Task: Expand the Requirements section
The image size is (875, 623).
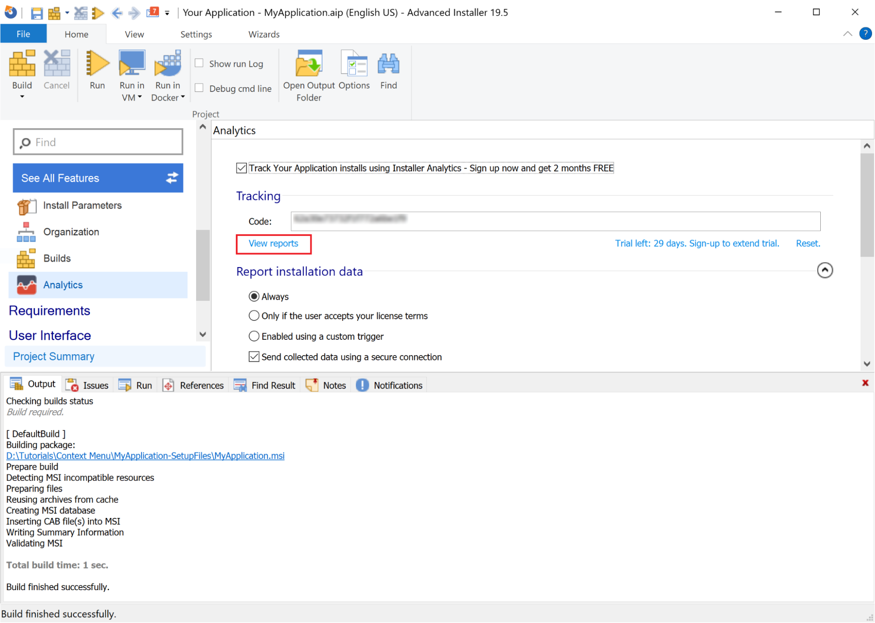Action: tap(49, 311)
